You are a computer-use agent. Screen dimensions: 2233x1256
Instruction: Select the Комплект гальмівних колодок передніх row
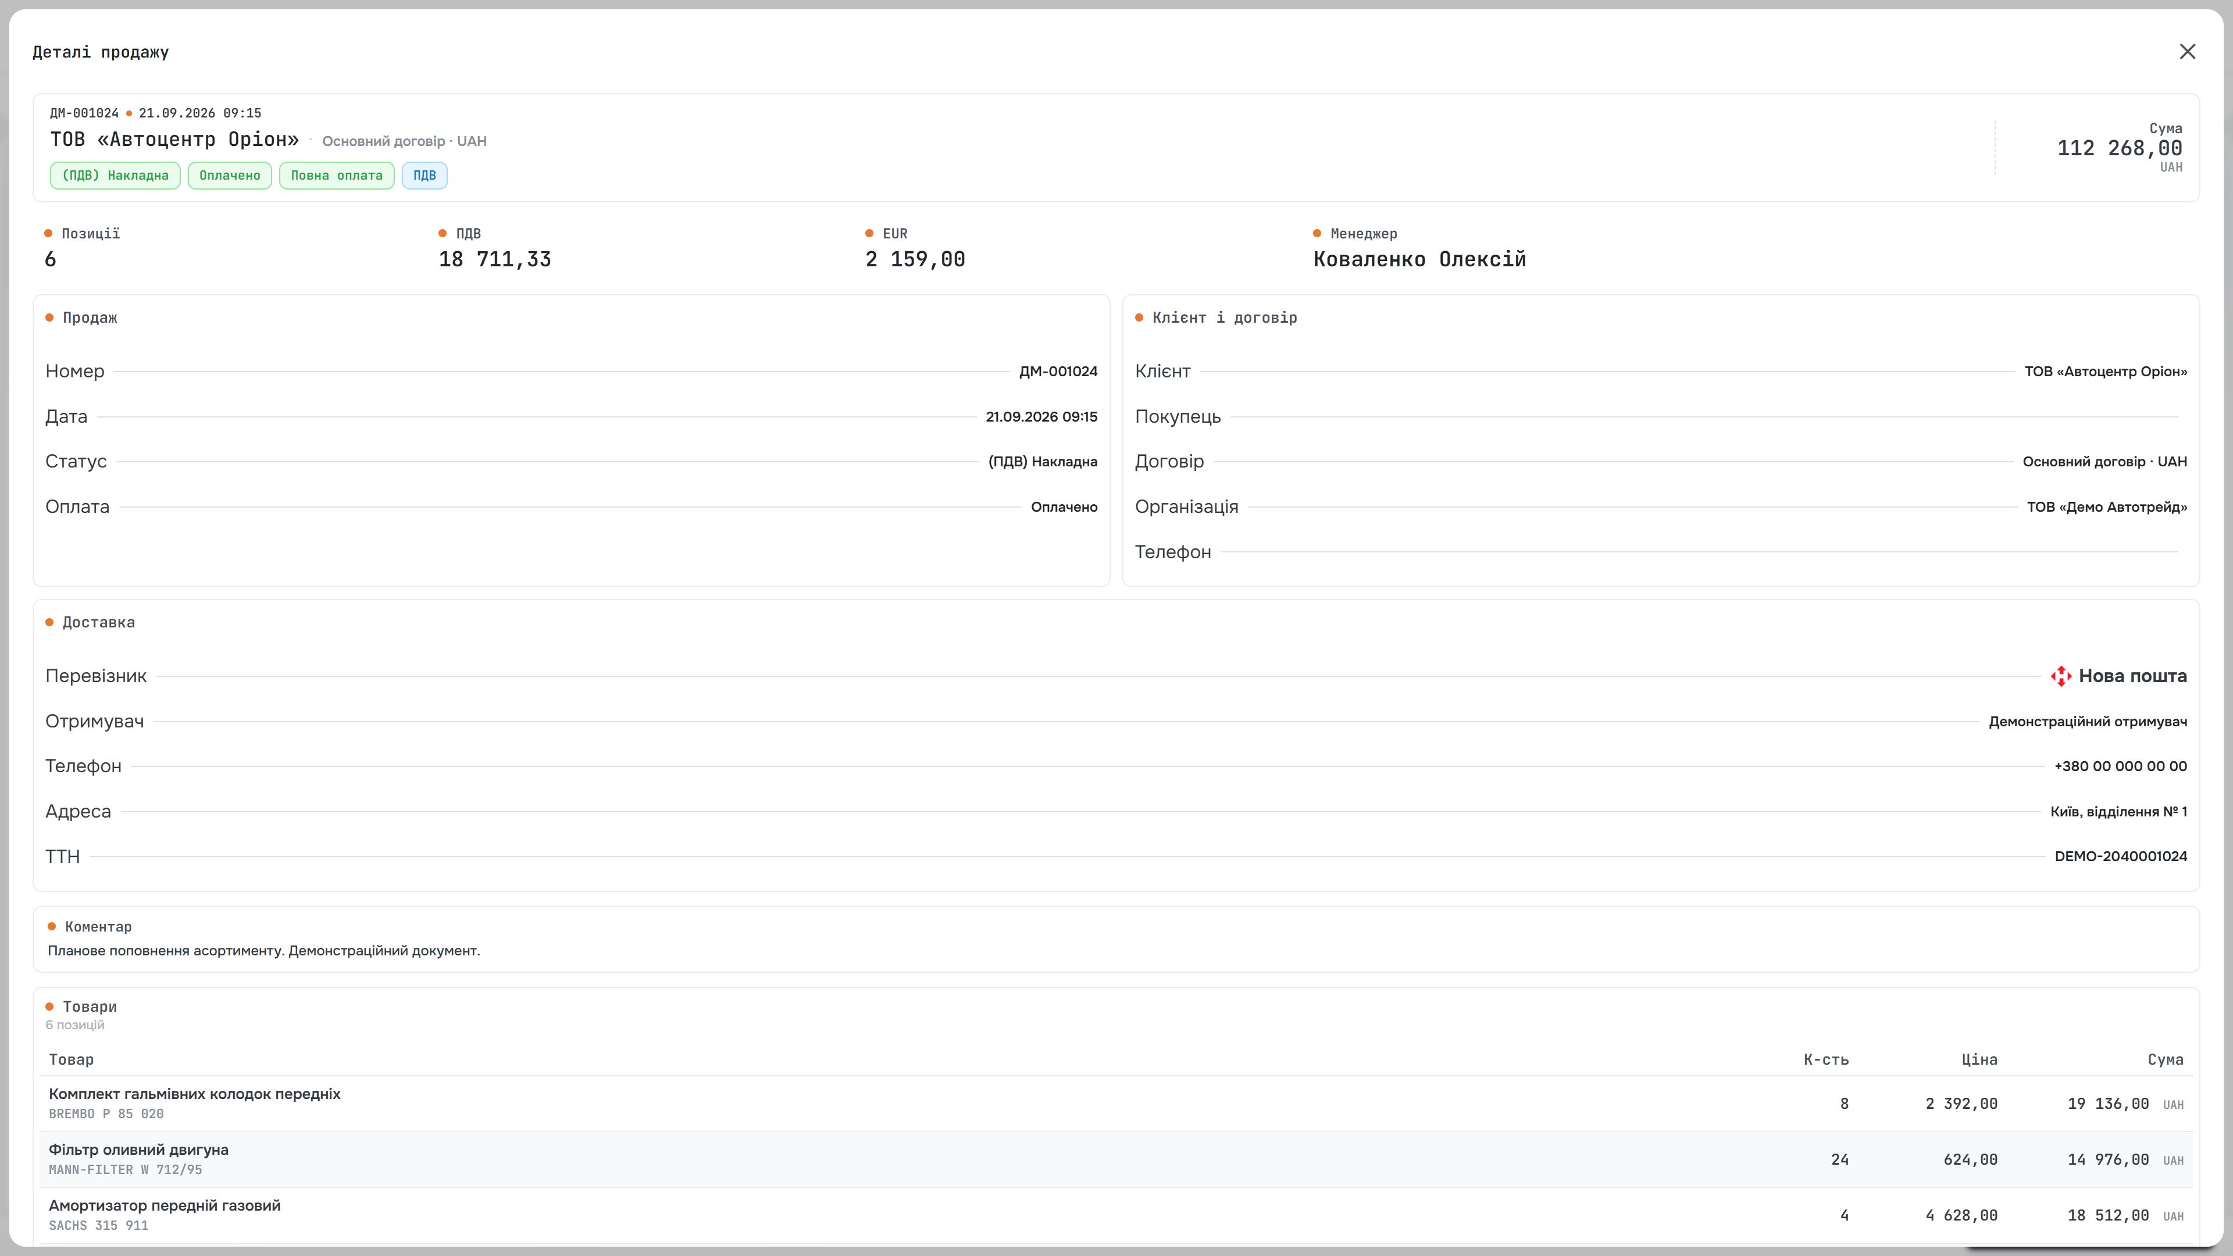[x=1116, y=1104]
